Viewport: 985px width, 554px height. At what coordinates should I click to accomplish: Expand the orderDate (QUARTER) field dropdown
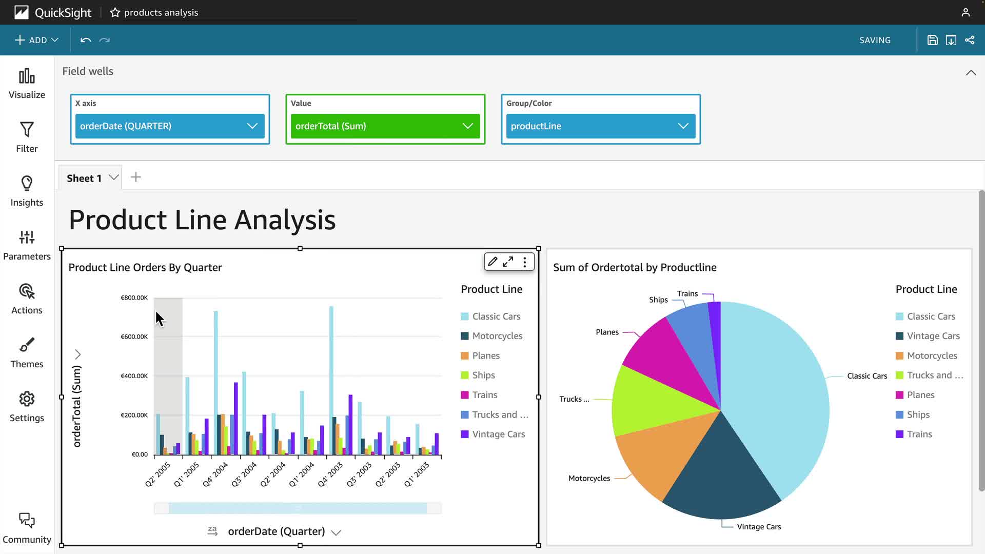coord(252,126)
